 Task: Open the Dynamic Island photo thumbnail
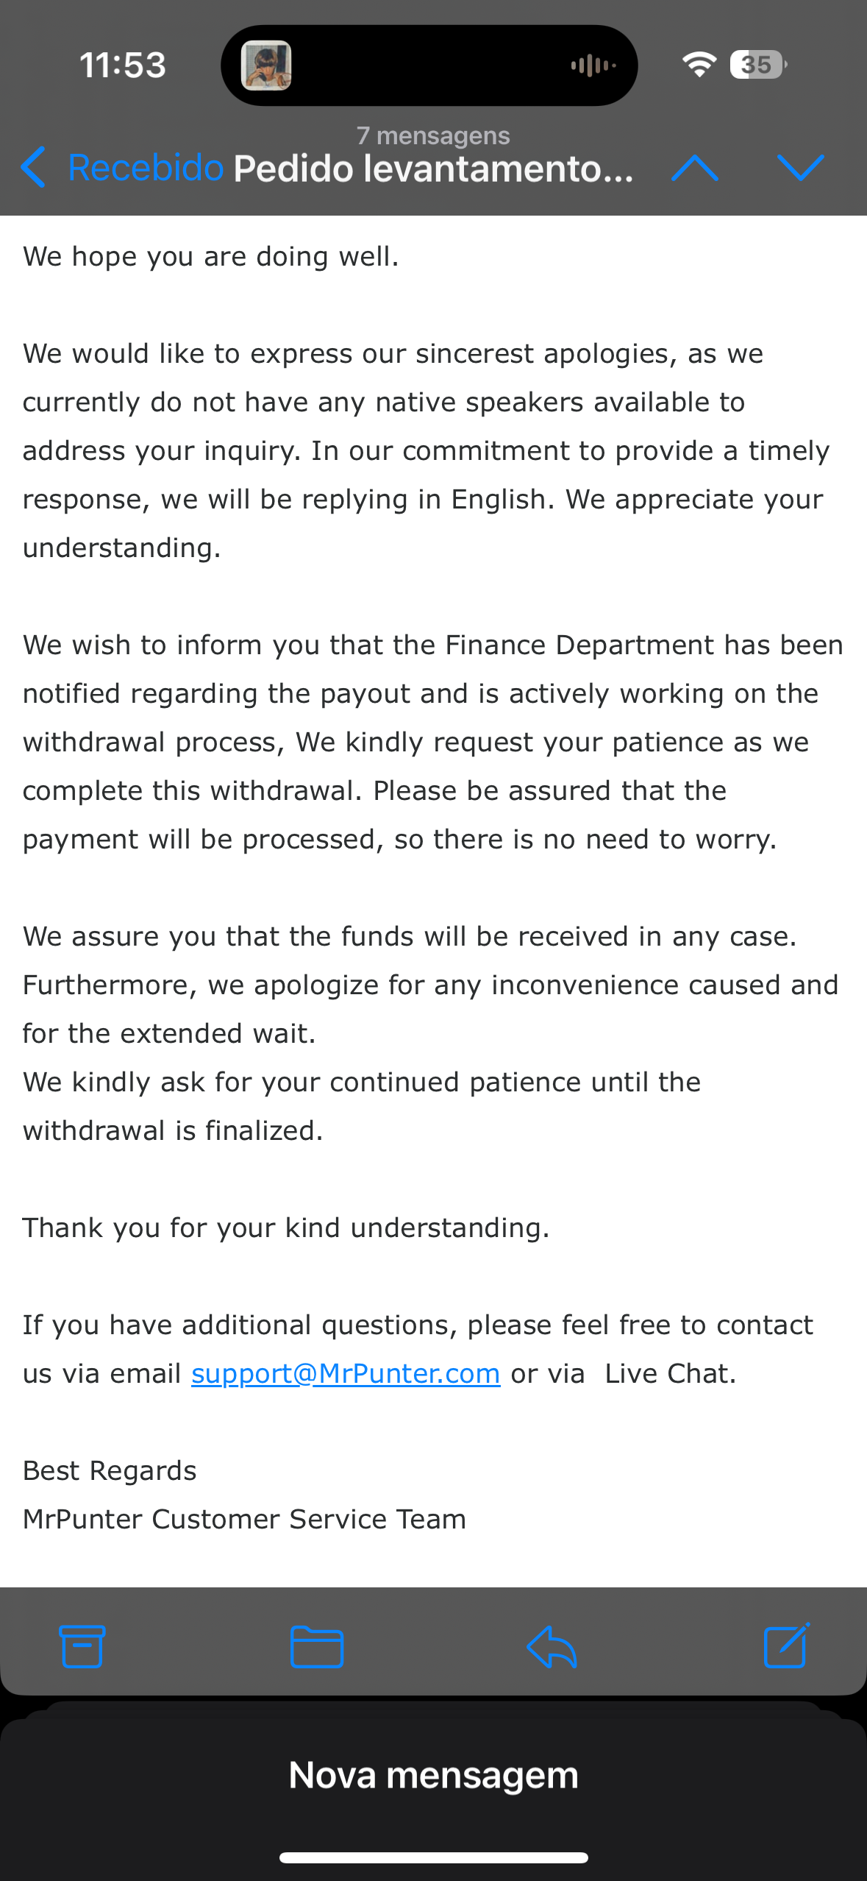[x=266, y=65]
